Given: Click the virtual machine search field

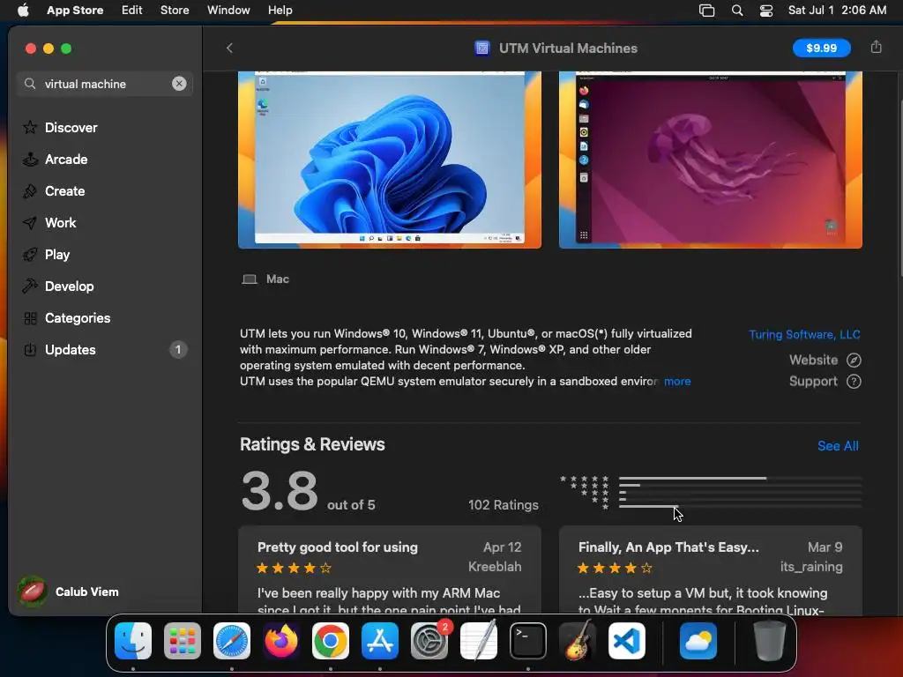Looking at the screenshot, I should click(x=105, y=84).
